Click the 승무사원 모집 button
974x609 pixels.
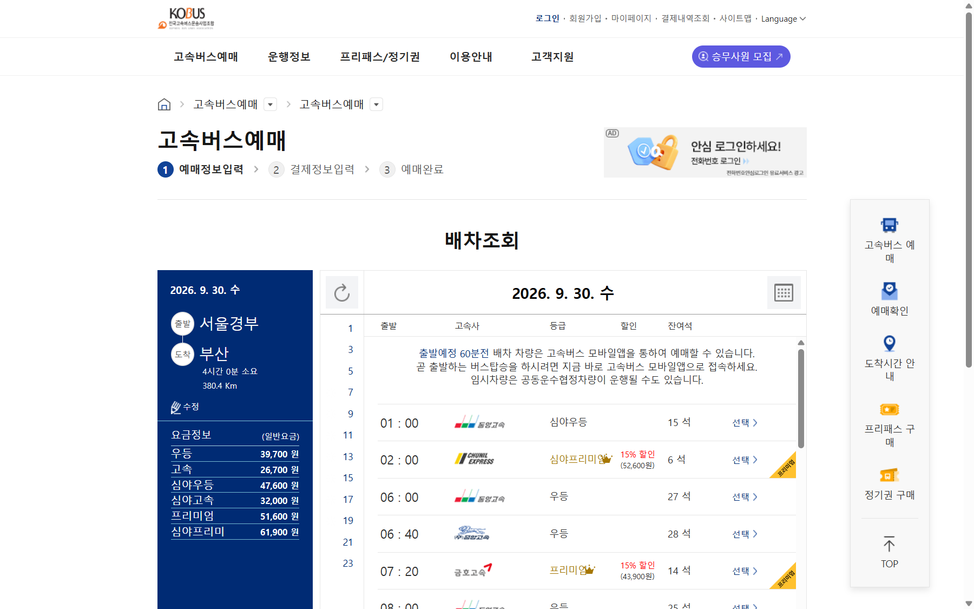click(x=741, y=57)
